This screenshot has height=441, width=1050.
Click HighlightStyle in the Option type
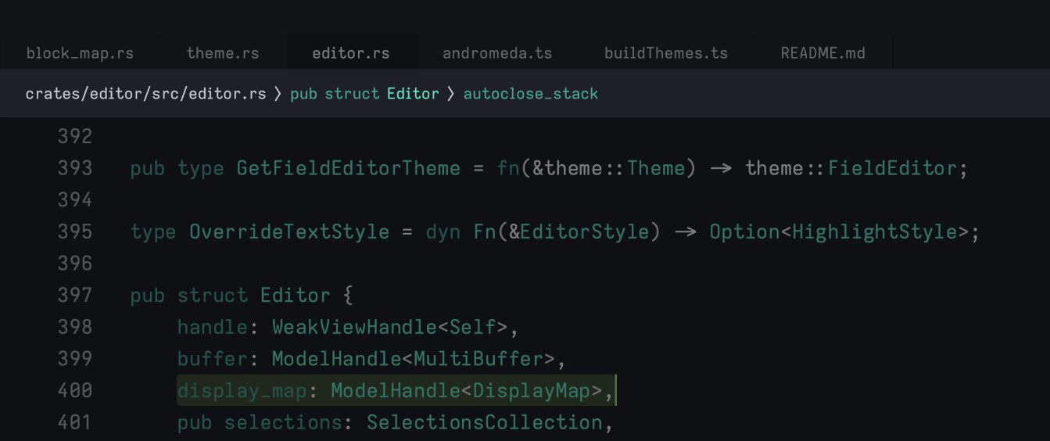pyautogui.click(x=875, y=232)
